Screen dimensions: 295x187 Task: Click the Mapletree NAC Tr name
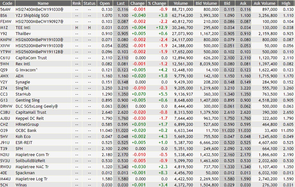point(32,167)
